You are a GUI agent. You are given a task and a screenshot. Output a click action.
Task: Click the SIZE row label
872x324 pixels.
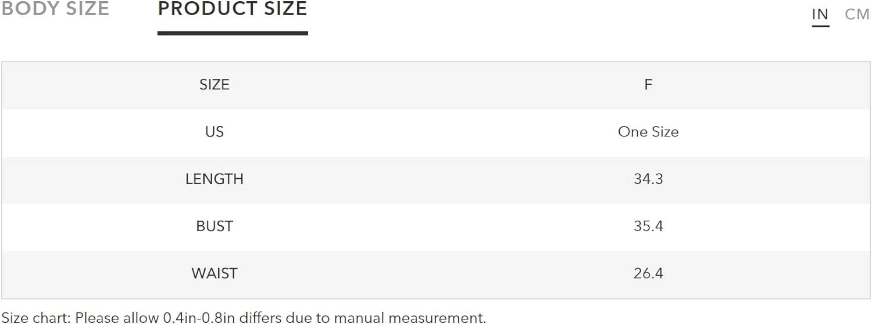215,85
